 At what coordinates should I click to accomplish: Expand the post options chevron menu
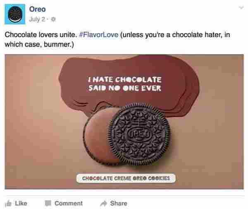pyautogui.click(x=241, y=7)
